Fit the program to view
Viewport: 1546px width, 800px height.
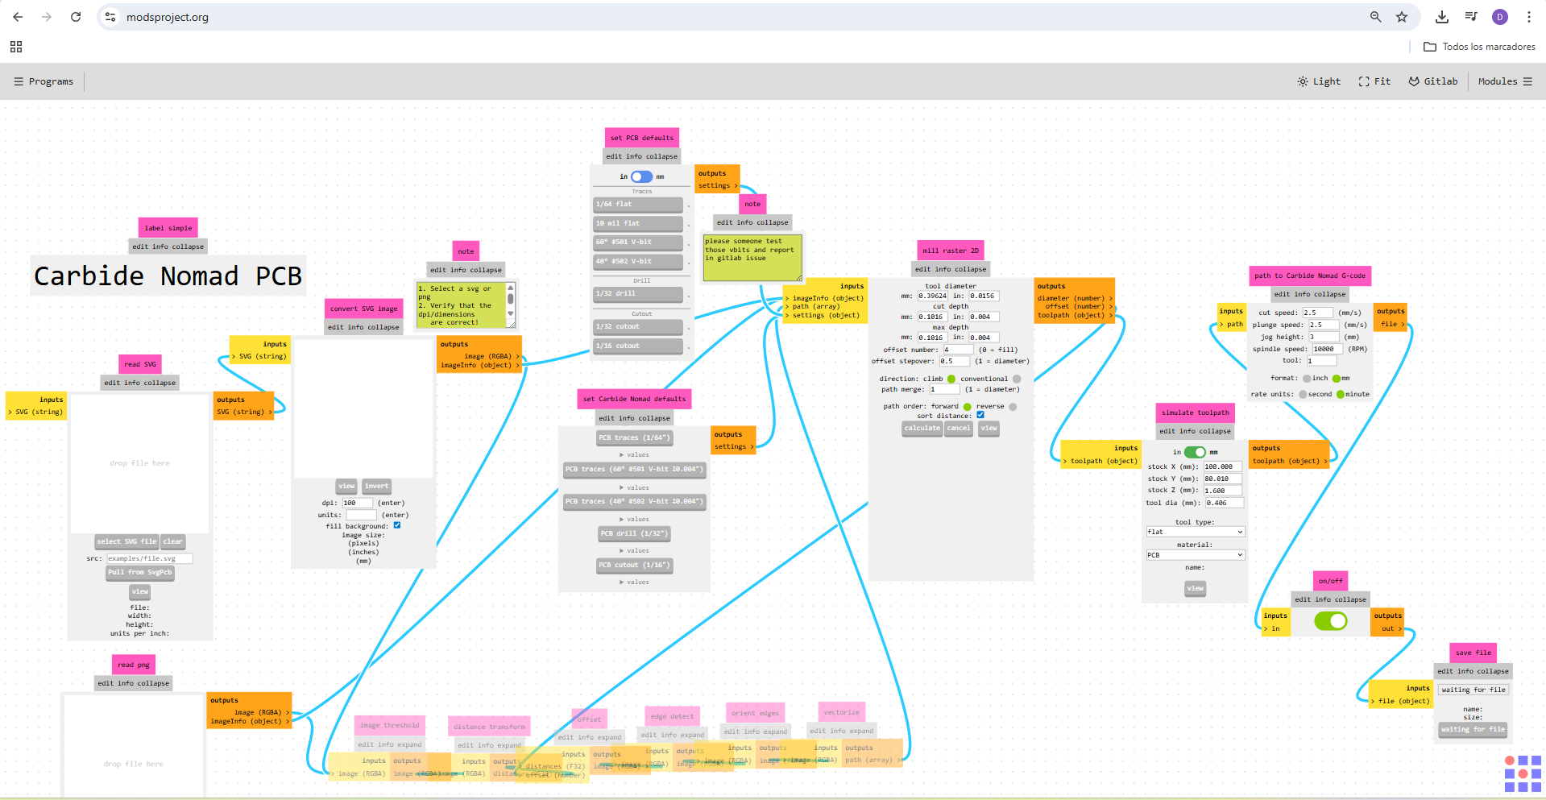point(1374,81)
